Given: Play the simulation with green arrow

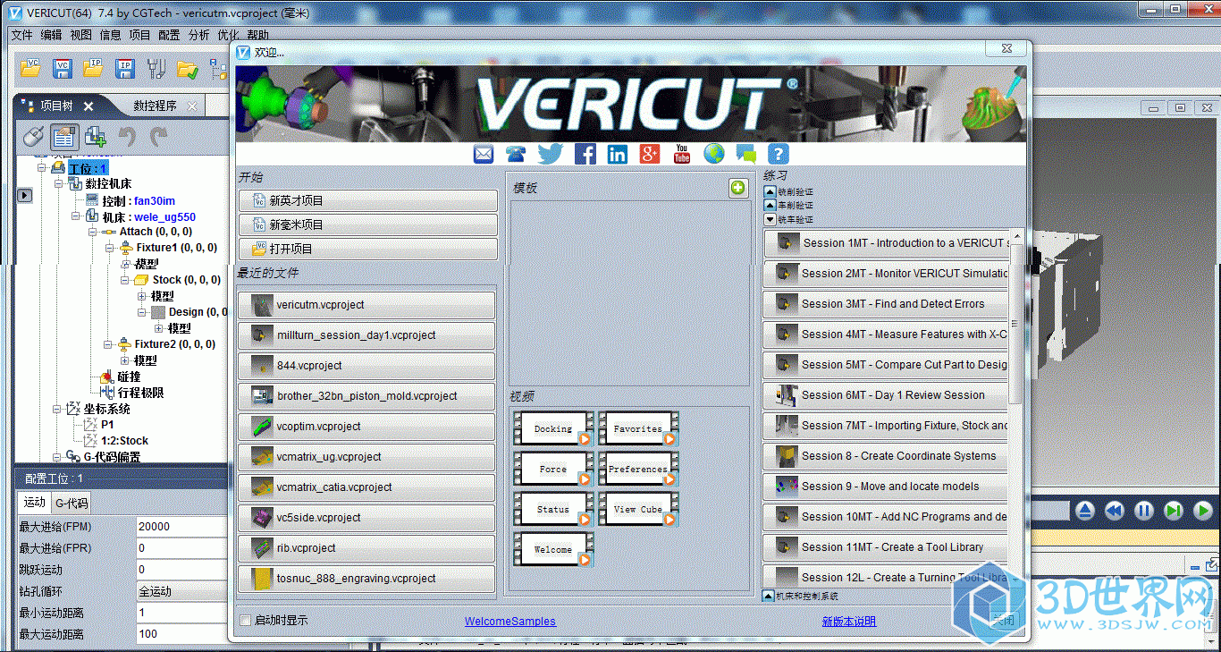Looking at the screenshot, I should click(x=1203, y=511).
